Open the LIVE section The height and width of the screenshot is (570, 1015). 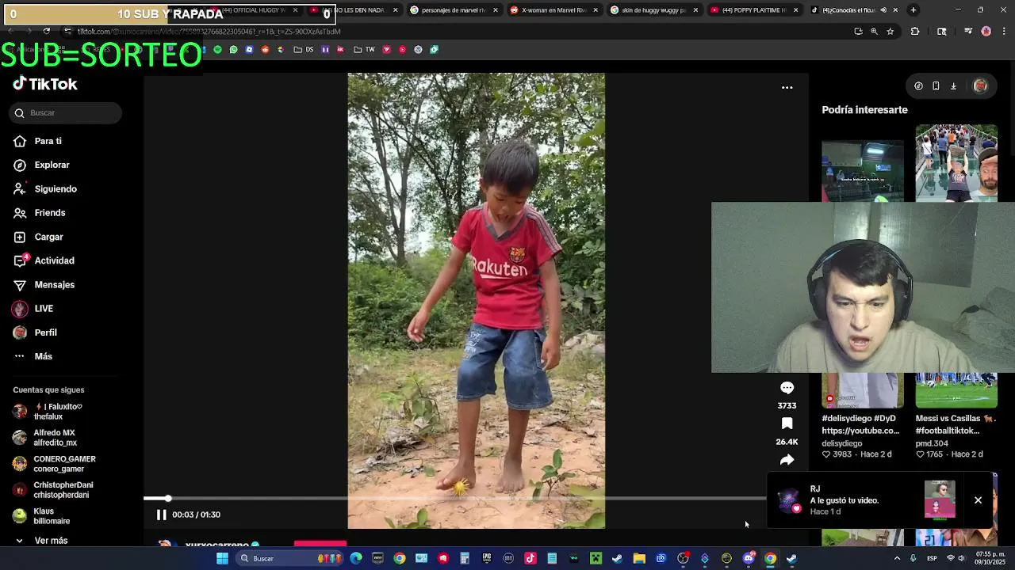[x=44, y=309]
